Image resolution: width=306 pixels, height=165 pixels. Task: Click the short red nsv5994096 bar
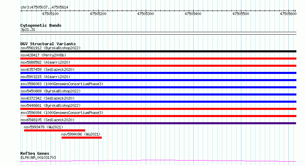(81, 138)
